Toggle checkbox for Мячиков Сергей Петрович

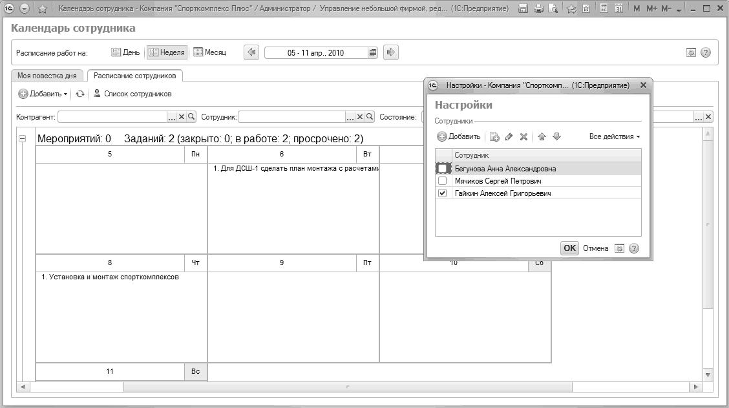(x=442, y=181)
